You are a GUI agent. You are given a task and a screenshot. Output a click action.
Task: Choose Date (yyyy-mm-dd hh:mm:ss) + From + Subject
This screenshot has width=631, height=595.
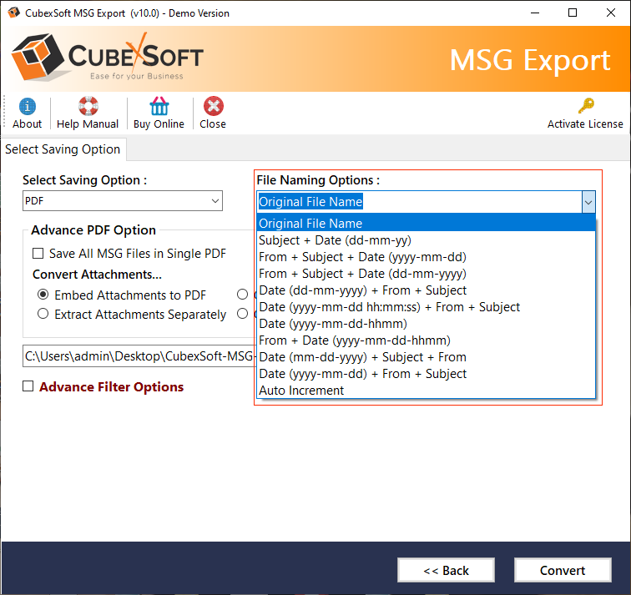pyautogui.click(x=426, y=307)
